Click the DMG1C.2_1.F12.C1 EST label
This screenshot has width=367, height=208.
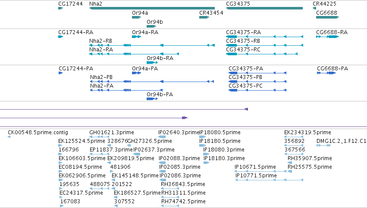342,141
